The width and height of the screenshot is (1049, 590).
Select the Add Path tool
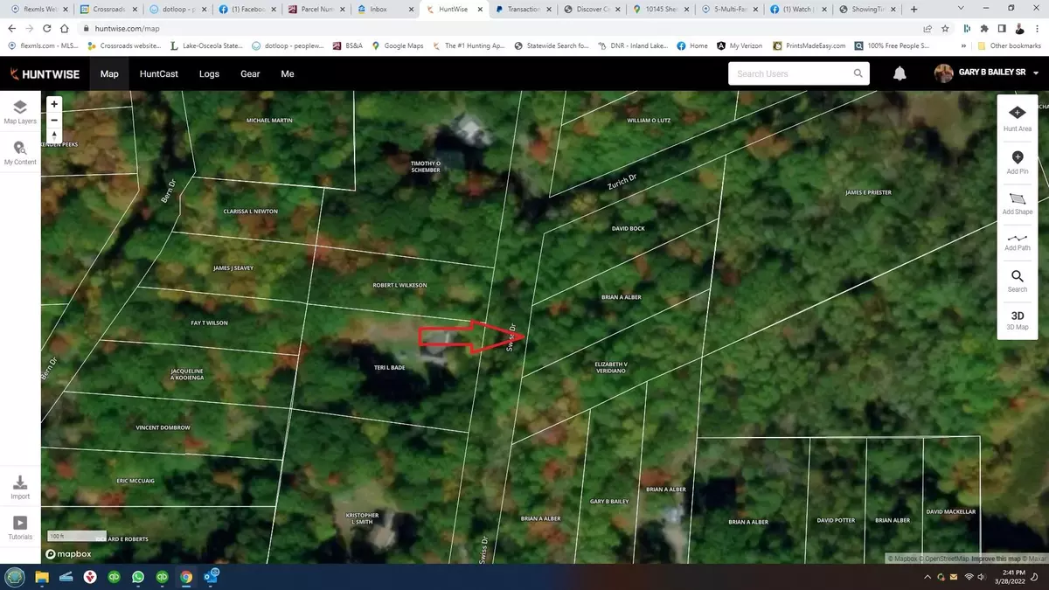click(1018, 241)
